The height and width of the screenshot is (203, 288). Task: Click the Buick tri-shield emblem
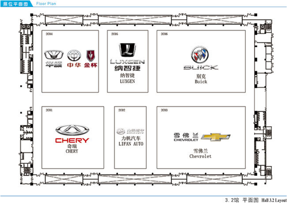(x=200, y=54)
